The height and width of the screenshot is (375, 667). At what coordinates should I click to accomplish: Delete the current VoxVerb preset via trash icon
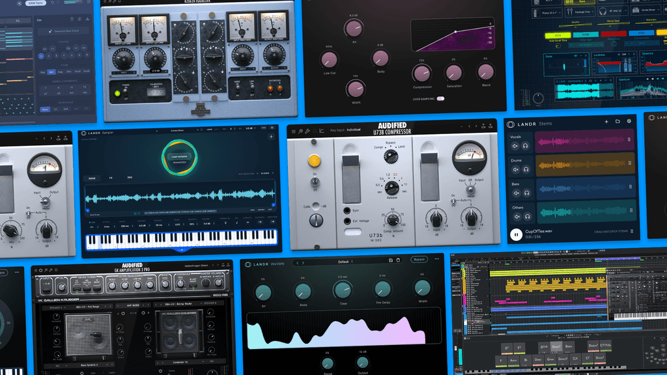(398, 260)
